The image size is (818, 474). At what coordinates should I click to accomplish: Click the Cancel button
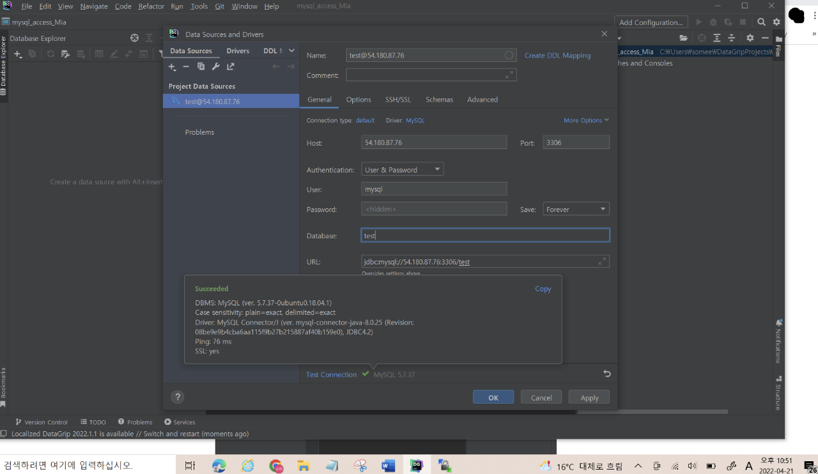[x=541, y=397]
